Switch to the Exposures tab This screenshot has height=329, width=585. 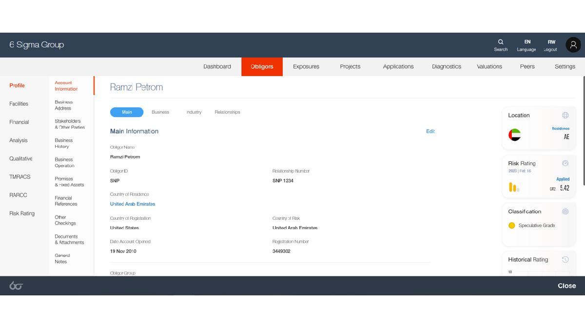click(x=306, y=67)
